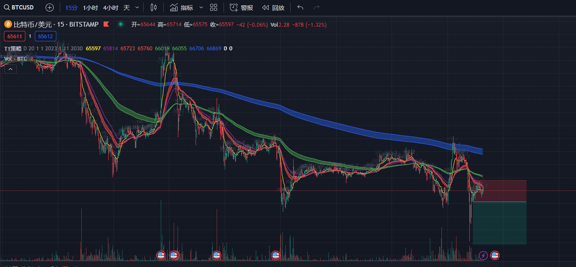
Task: Toggle the red flag bookmark next to BITSTAMP
Action: 106,25
